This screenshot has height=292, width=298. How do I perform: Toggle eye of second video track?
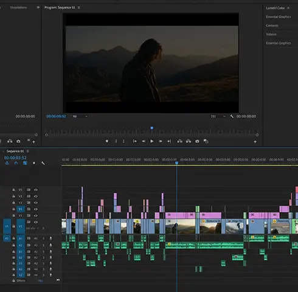(36, 196)
